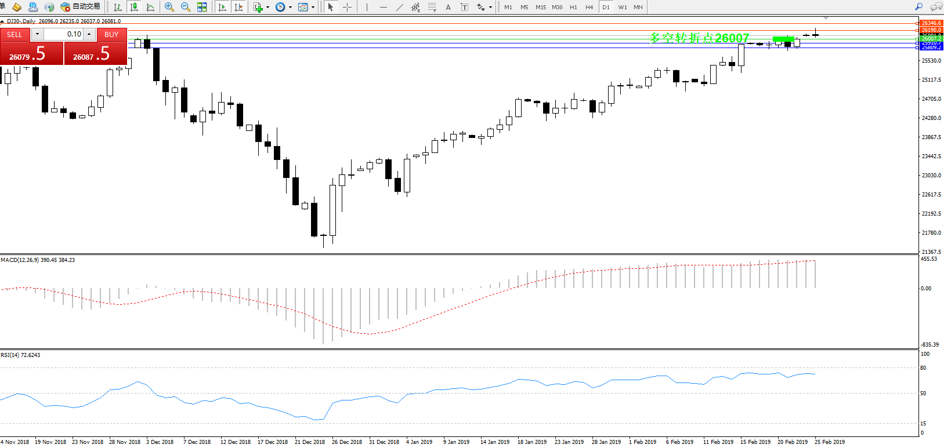Choose the vertical line drawing tool
Viewport: 944px width, 448px height.
tap(367, 7)
